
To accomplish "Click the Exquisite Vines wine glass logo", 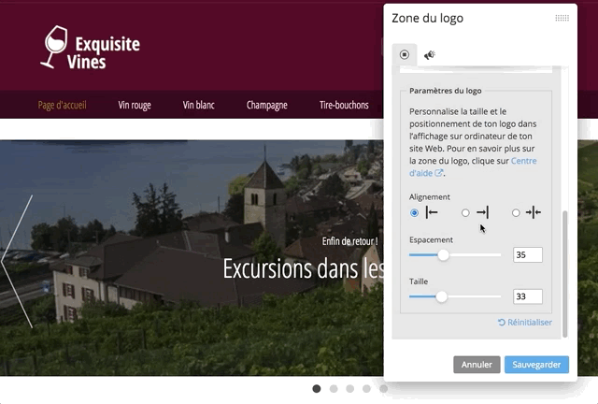I will (91, 48).
